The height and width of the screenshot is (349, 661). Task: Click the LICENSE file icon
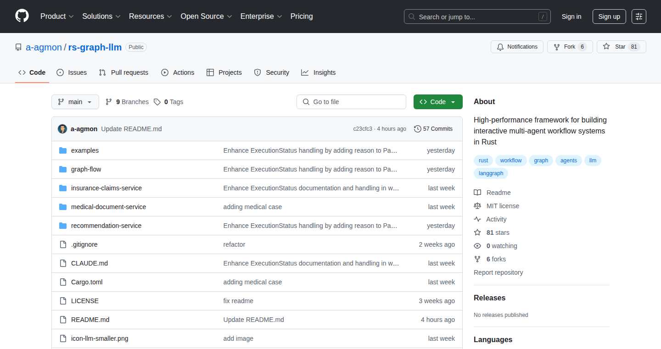63,301
